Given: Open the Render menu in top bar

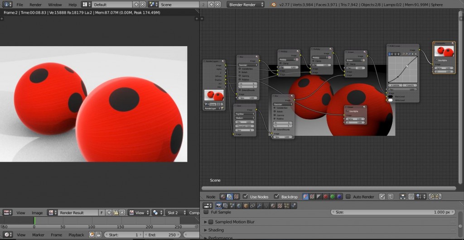Looking at the screenshot, I should (35, 5).
